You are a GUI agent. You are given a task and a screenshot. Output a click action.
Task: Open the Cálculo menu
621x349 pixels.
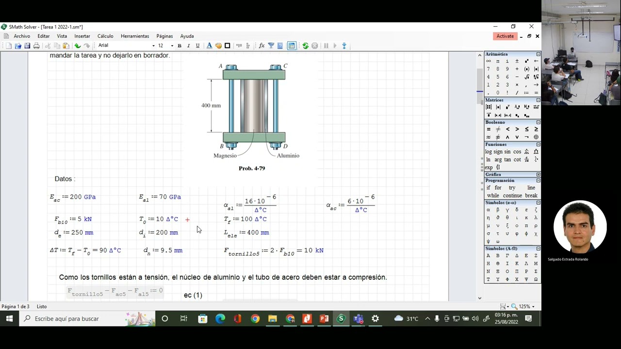pyautogui.click(x=105, y=36)
